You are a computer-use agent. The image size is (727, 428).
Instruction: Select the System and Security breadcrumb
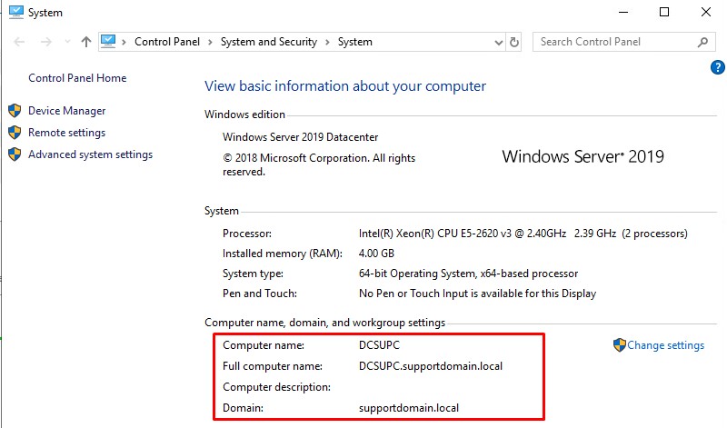[x=269, y=42]
